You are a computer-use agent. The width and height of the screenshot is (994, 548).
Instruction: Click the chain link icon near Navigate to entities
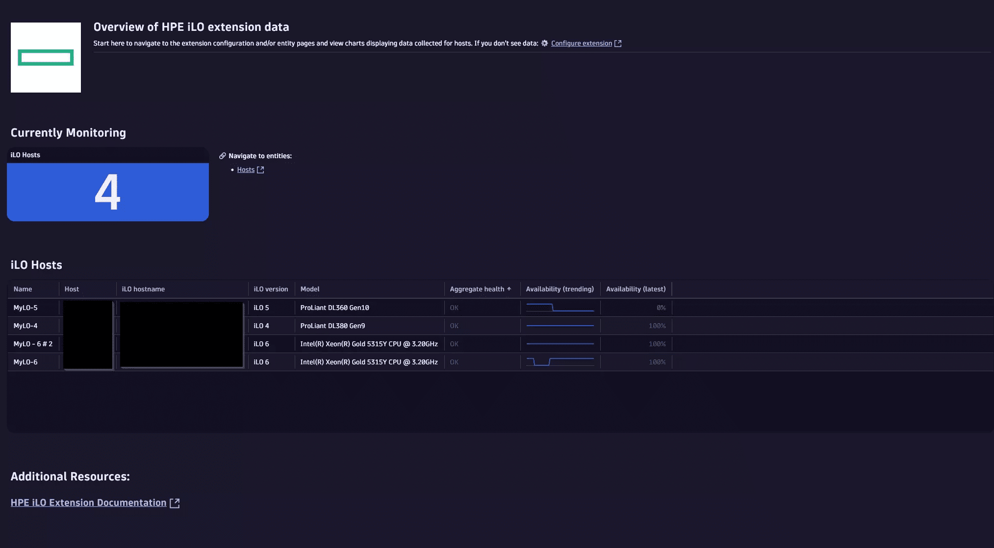pyautogui.click(x=222, y=156)
